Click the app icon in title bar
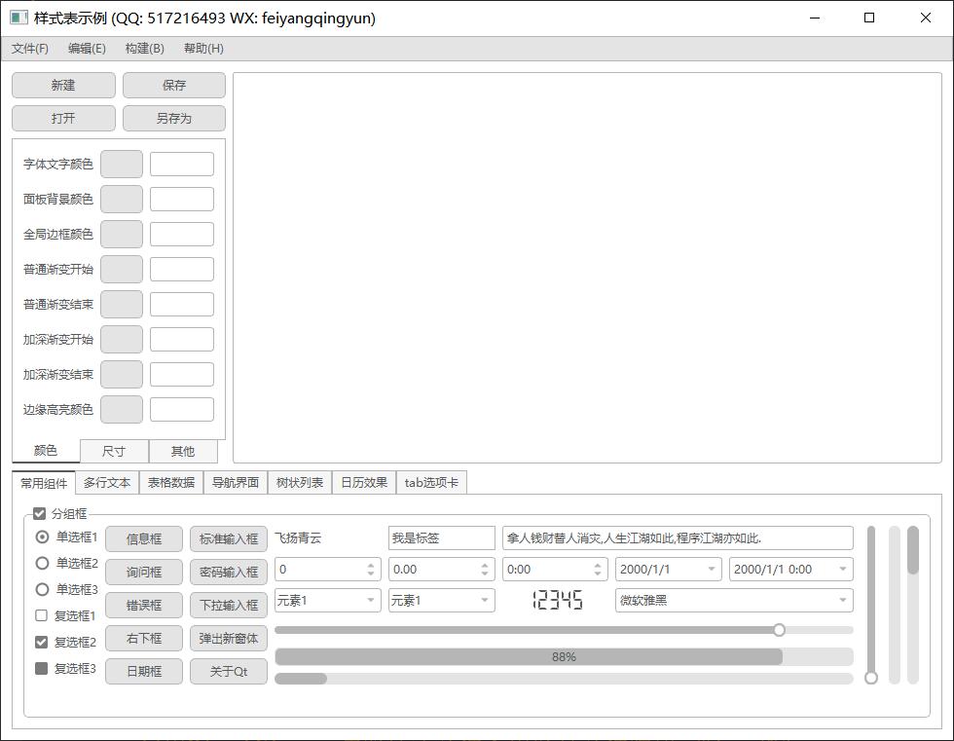The width and height of the screenshot is (954, 741). [x=18, y=18]
